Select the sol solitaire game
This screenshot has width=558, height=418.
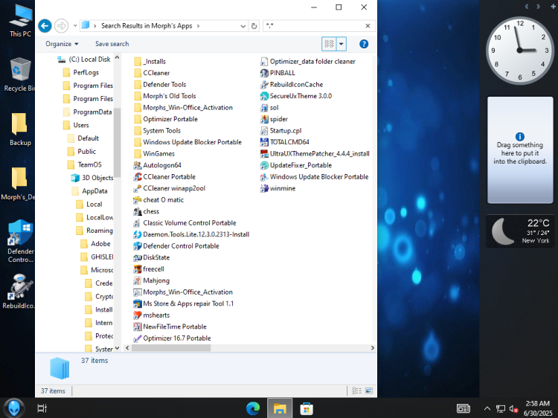269,107
